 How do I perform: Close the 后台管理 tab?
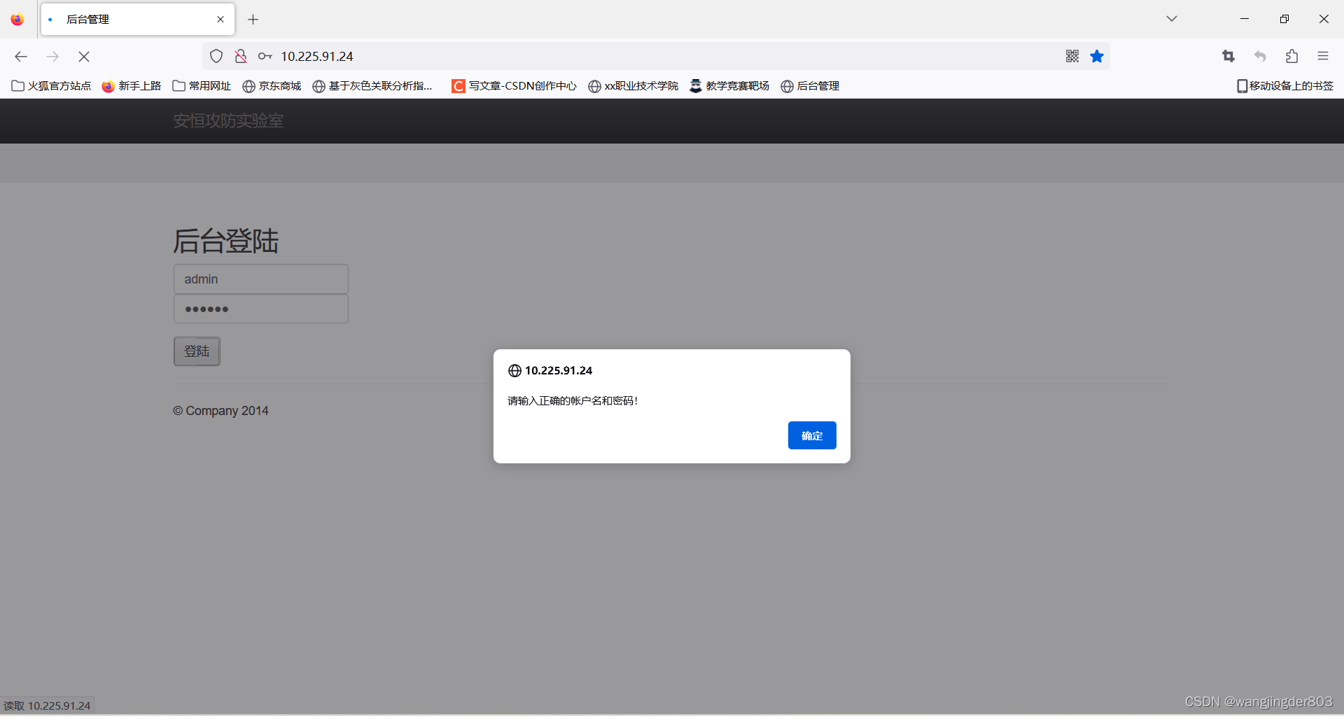220,20
